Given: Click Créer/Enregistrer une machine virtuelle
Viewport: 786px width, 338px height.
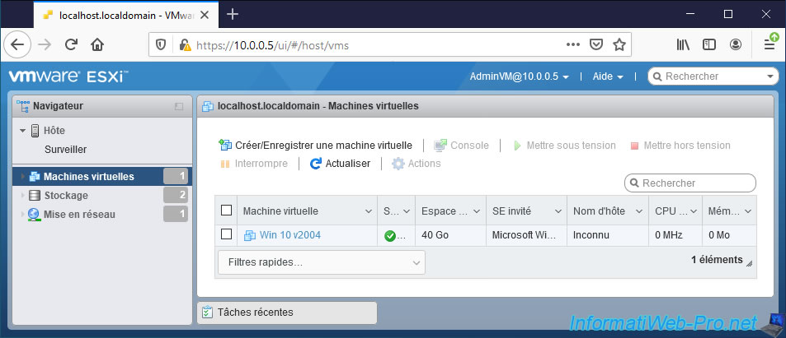Looking at the screenshot, I should (x=316, y=146).
